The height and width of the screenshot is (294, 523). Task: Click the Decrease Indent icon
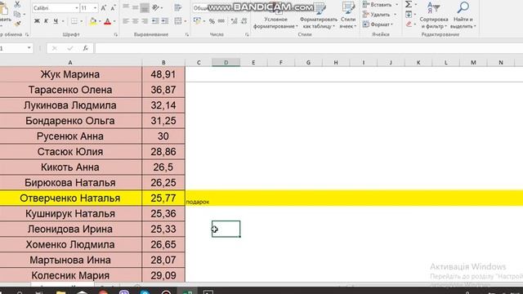[155, 21]
